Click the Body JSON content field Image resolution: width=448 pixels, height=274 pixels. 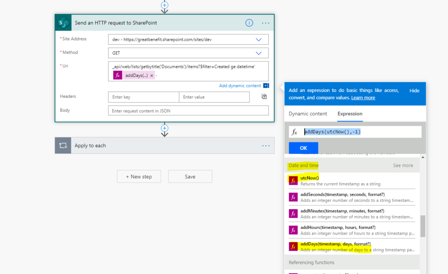(x=188, y=111)
